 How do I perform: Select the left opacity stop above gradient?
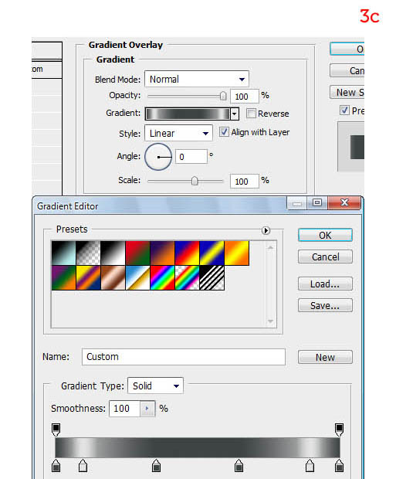(x=56, y=430)
